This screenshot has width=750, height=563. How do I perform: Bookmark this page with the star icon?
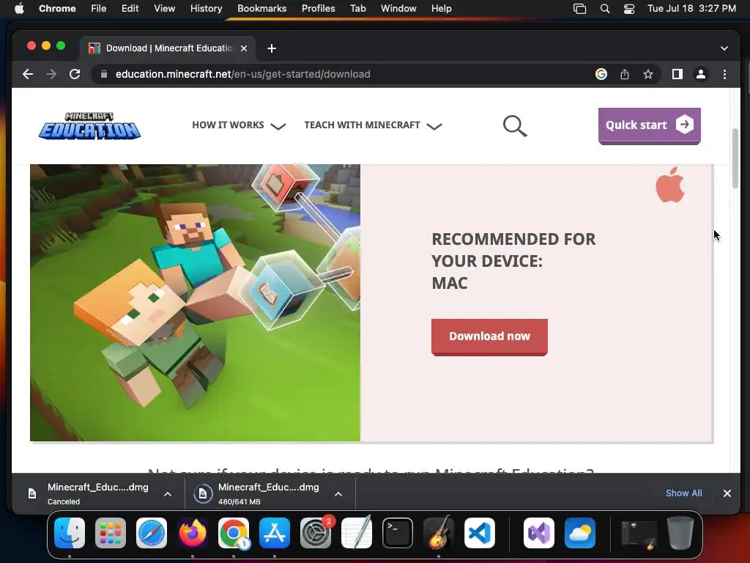pos(648,74)
